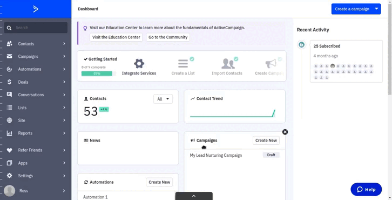
Task: Expand the Contacts menu chevron
Action: point(64,44)
